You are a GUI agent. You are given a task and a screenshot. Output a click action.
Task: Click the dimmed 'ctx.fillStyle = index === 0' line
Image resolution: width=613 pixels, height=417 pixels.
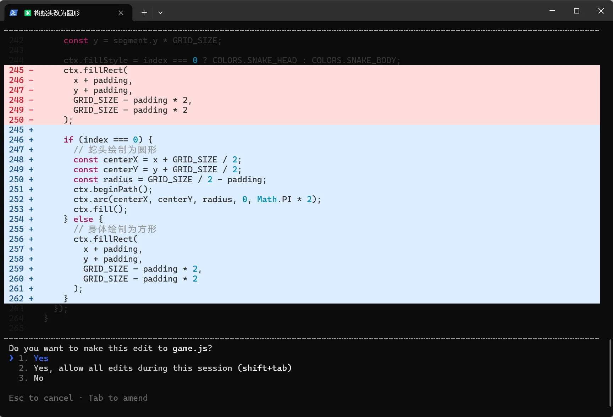(x=232, y=60)
